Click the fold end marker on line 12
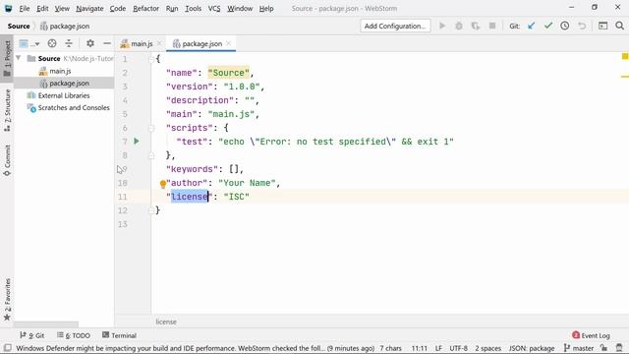629x354 pixels. 151,210
